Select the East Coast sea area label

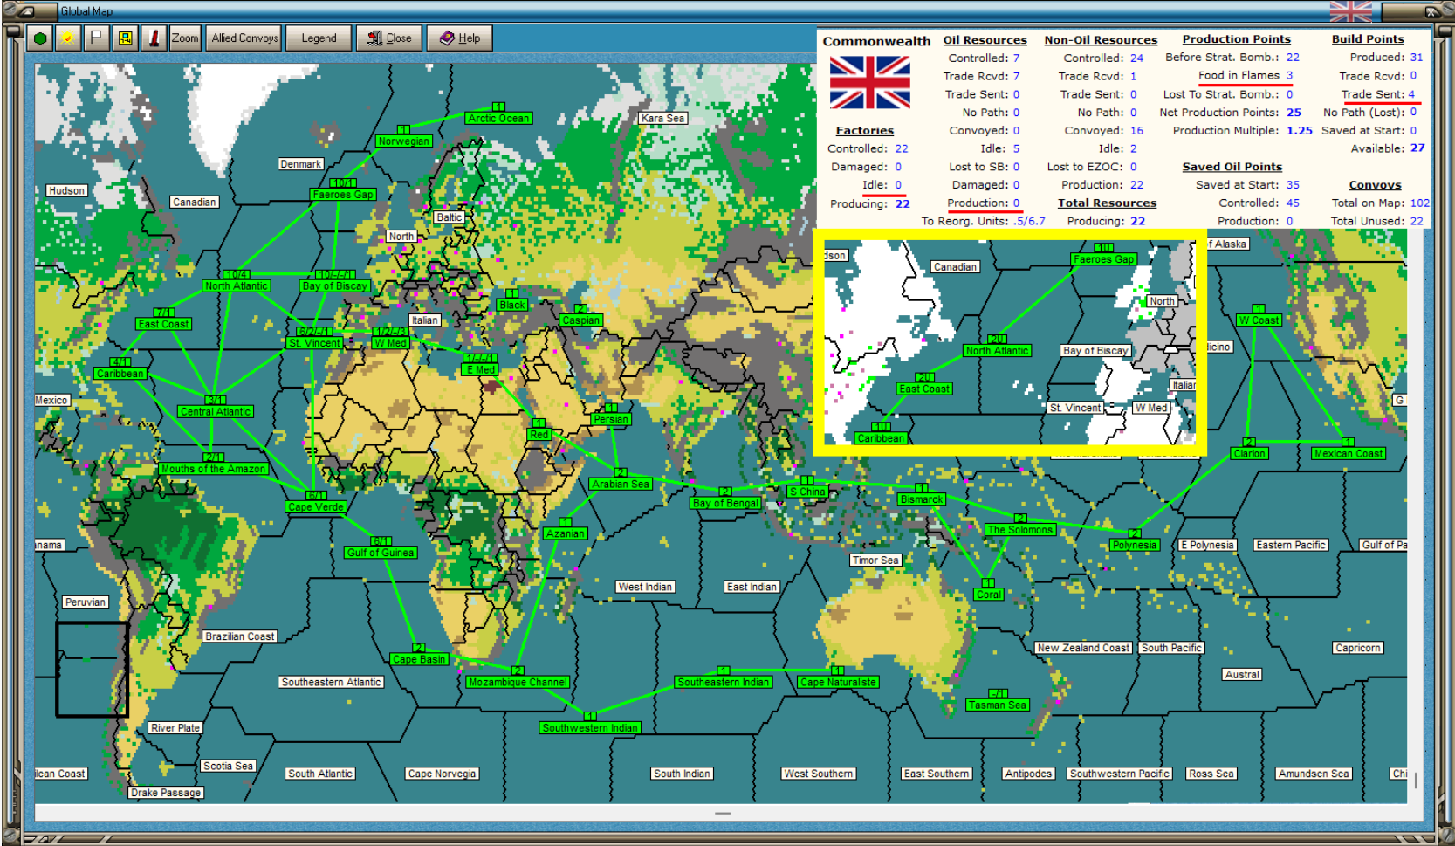pyautogui.click(x=163, y=324)
